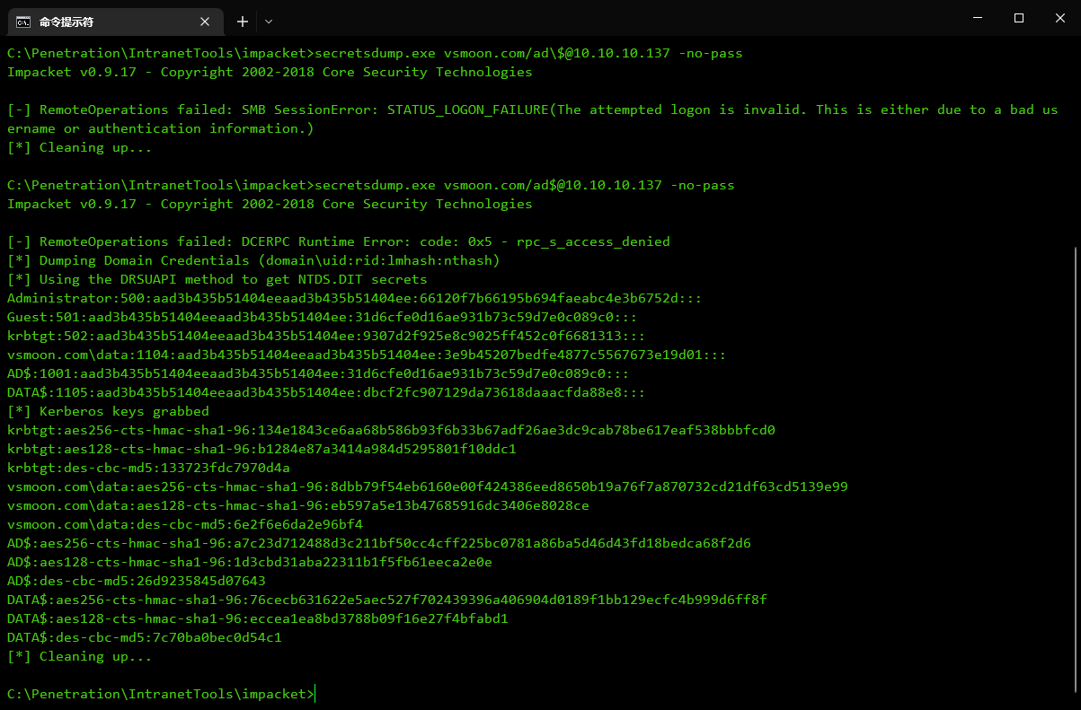Click the cmd icon on the tab

pyautogui.click(x=24, y=21)
